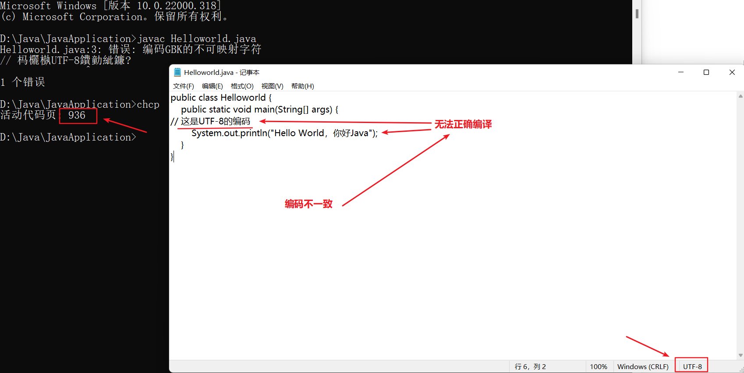Click the 'public static void main' line
This screenshot has height=373, width=744.
[x=259, y=109]
